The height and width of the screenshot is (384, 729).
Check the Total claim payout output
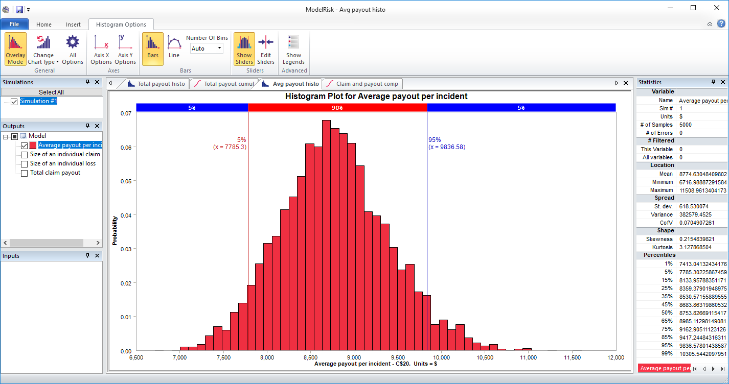pos(24,173)
